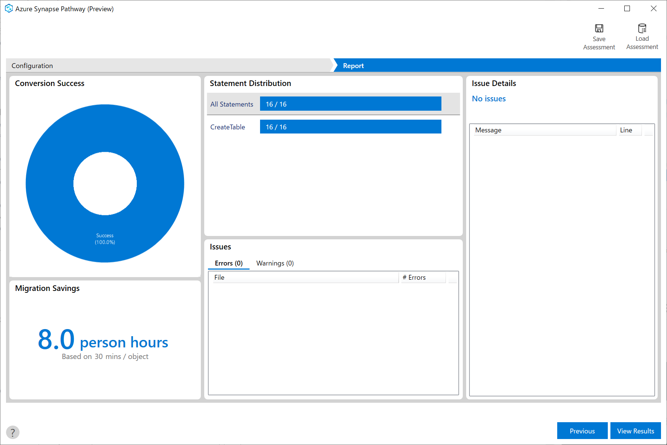Select the CreateTable statement row label
Screen dimensions: 667x445
[227, 127]
